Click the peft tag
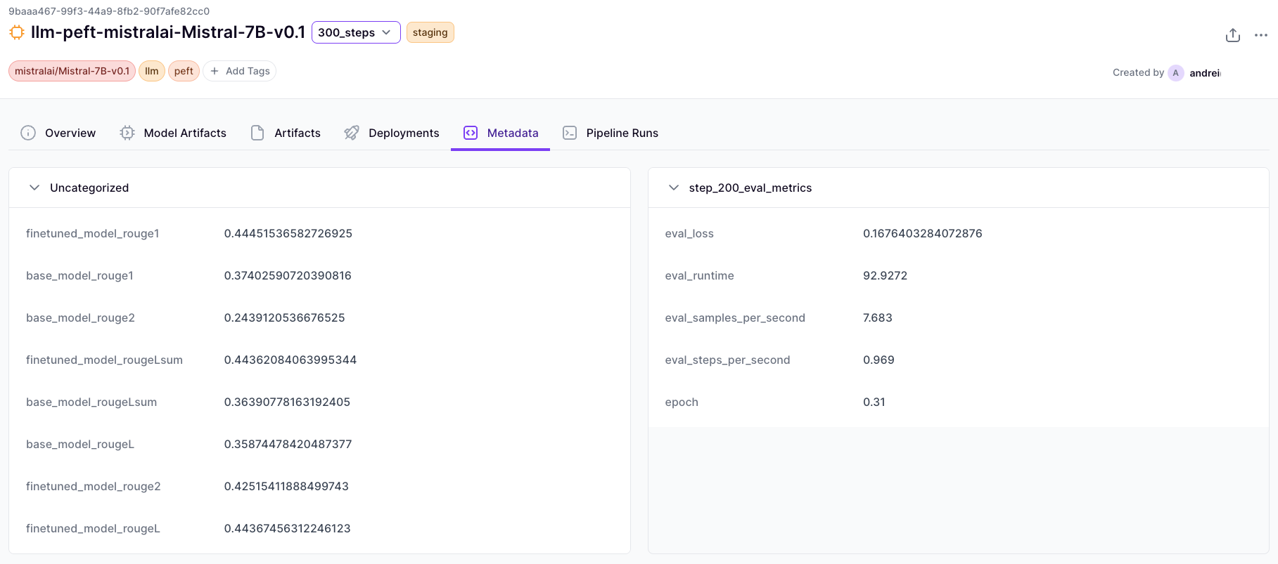 [x=184, y=71]
